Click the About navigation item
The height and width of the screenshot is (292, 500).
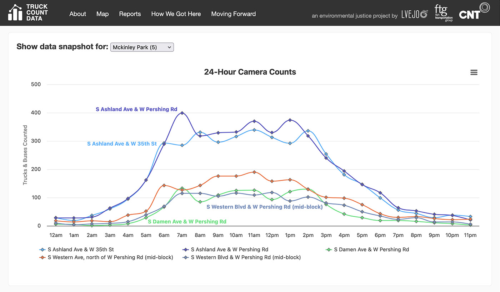(x=77, y=14)
